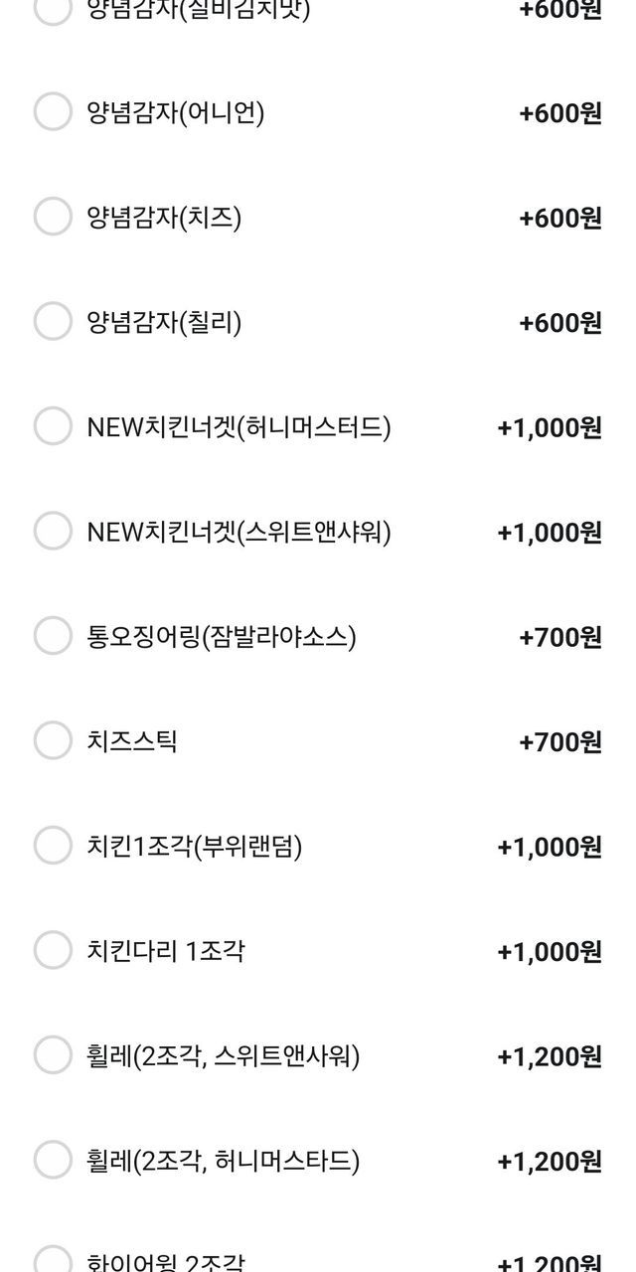This screenshot has width=636, height=1272.
Task: Select the 치킨다리 1조각 radio button
Action: [53, 951]
